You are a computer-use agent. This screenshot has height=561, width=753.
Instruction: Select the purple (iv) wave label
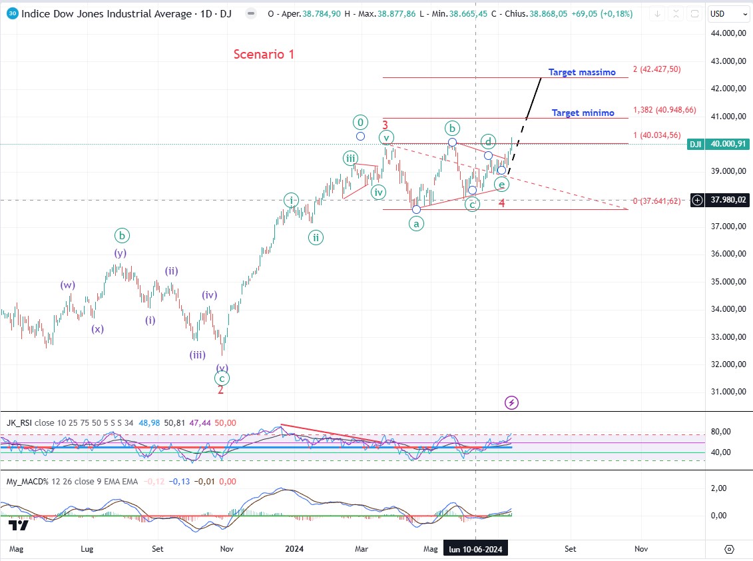(x=209, y=294)
